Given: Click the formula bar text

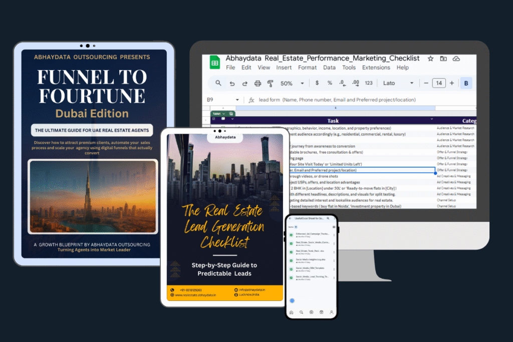Looking at the screenshot, I should point(337,100).
